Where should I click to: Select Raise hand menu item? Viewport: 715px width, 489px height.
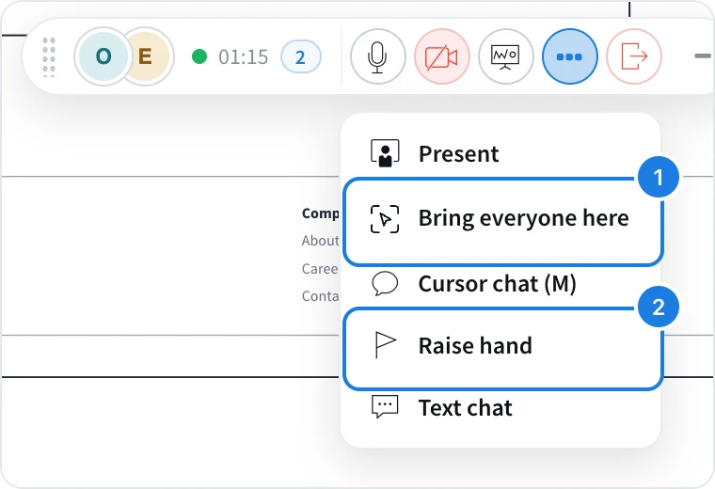pyautogui.click(x=502, y=349)
